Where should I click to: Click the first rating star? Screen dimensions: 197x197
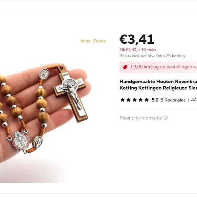[x=122, y=100]
